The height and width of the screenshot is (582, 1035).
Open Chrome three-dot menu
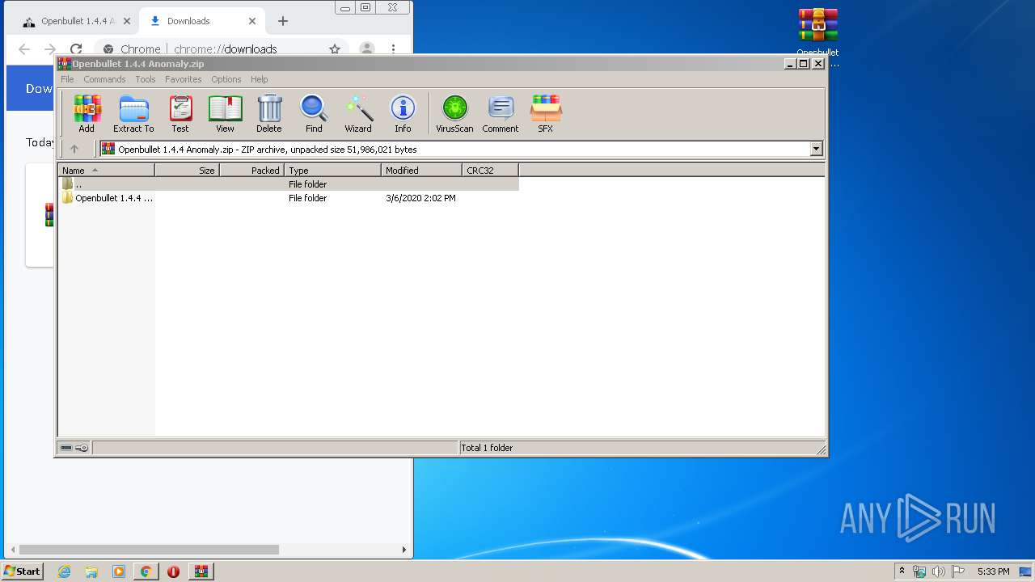[x=394, y=49]
